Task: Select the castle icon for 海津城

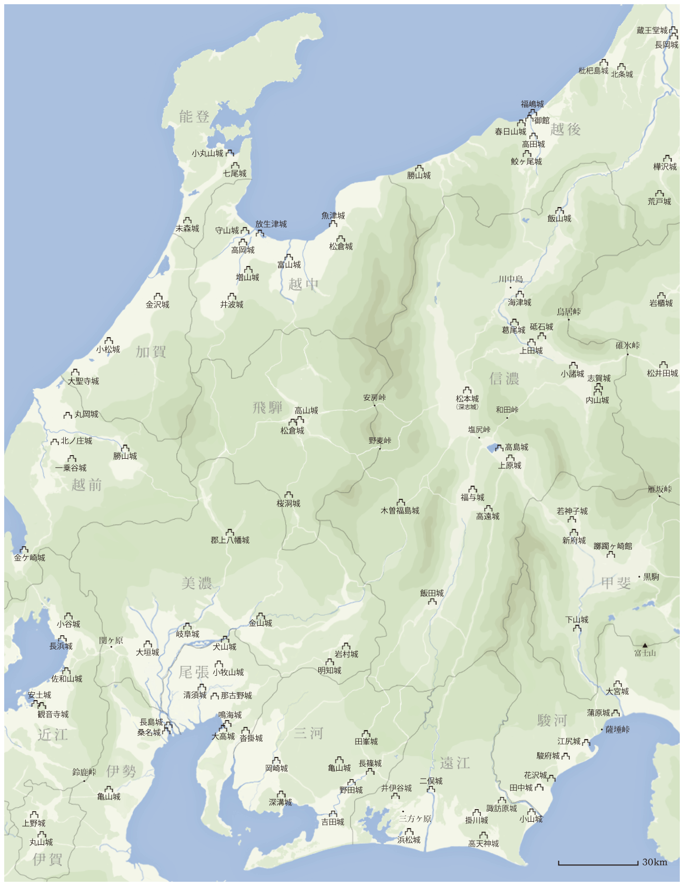Action: pos(520,294)
